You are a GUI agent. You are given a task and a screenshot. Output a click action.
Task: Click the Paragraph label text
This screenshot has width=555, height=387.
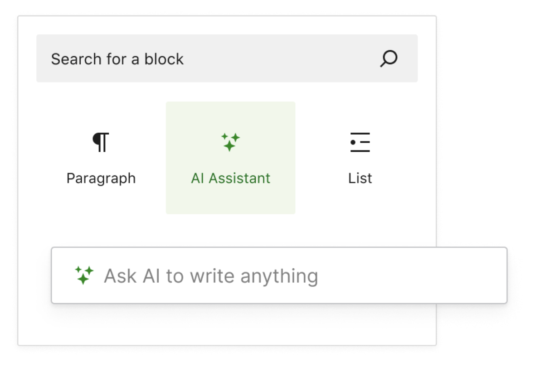[x=101, y=178]
